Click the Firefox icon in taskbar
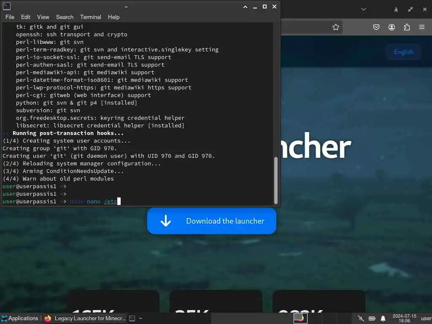The image size is (432, 324). [48, 318]
